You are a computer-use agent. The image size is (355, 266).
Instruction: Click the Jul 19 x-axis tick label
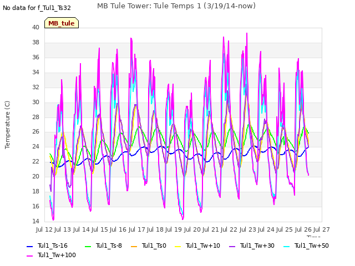coord(174,229)
